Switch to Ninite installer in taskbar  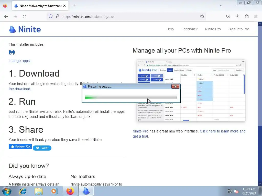(x=86, y=191)
